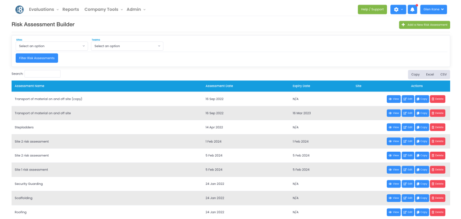Image resolution: width=461 pixels, height=219 pixels.
Task: Sort by Assessment Date column header
Action: pyautogui.click(x=219, y=86)
